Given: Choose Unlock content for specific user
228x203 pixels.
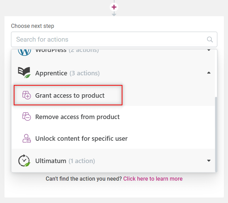Looking at the screenshot, I should tap(81, 139).
